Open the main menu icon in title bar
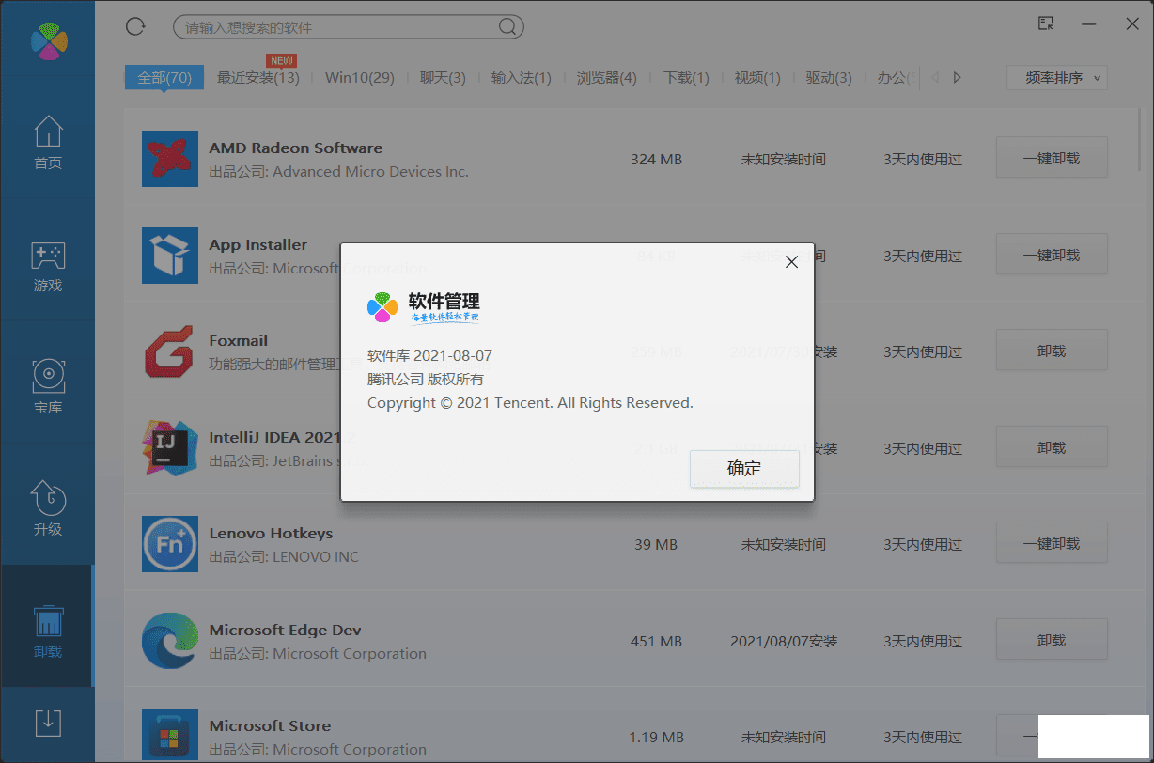Screen dimensions: 1154x763 click(x=1046, y=23)
